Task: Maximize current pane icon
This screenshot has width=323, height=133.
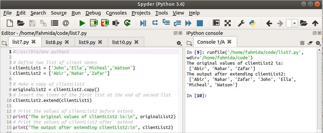Action: [x=216, y=23]
